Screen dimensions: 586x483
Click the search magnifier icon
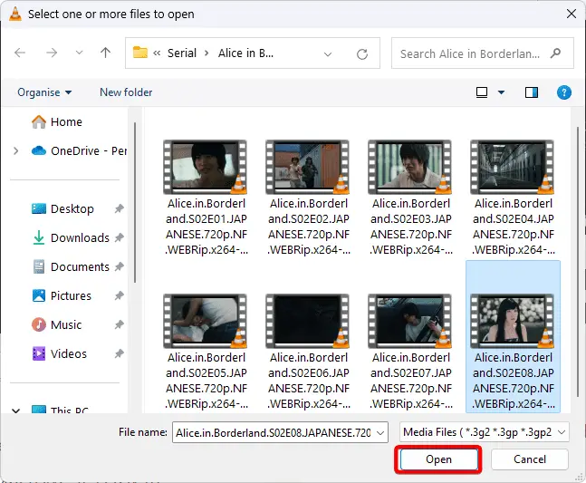point(556,53)
